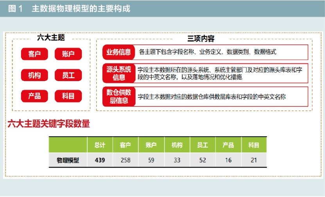Select the red 员工 theme pill

click(68, 75)
